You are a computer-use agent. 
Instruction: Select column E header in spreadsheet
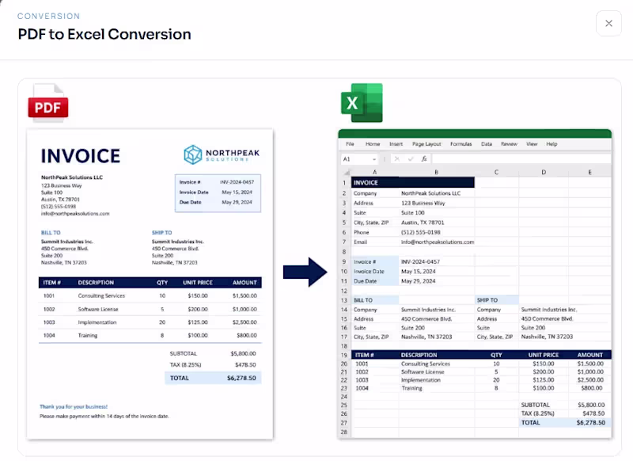point(589,172)
